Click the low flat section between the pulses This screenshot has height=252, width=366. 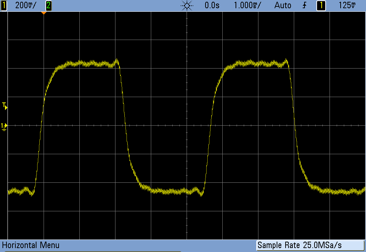click(x=168, y=191)
